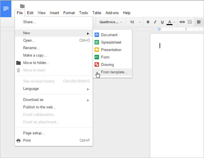204x158 pixels.
Task: Click the ruler's left indent marker
Action: tap(159, 29)
